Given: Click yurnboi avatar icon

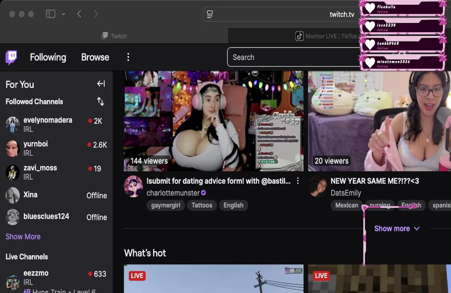Looking at the screenshot, I should coord(13,149).
